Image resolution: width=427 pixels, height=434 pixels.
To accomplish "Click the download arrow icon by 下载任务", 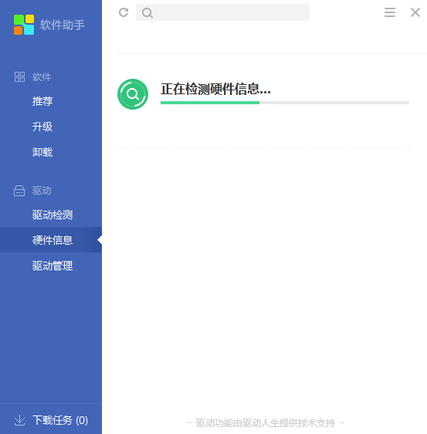I will pos(19,420).
